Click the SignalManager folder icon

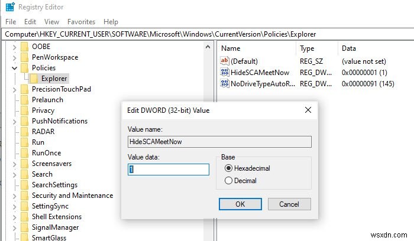[25, 227]
